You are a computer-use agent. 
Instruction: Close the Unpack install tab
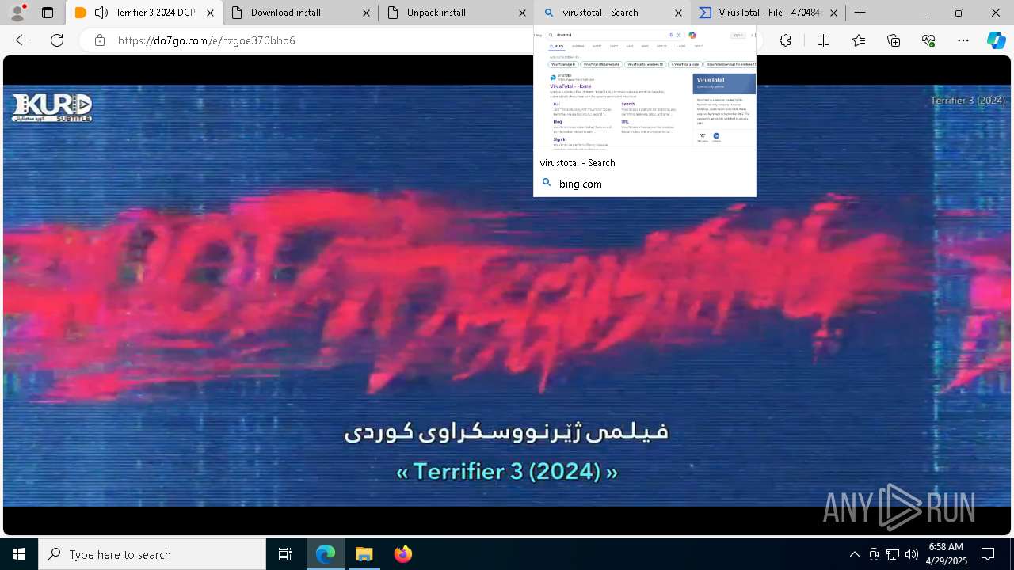522,13
